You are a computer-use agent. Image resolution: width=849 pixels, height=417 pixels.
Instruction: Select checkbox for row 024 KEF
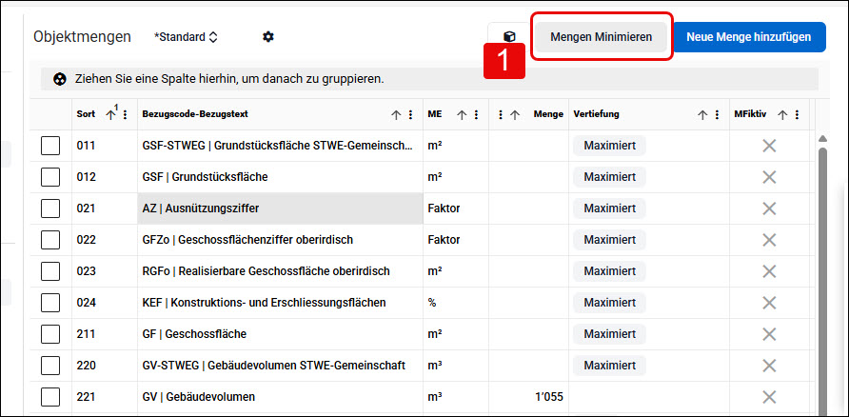[x=50, y=303]
